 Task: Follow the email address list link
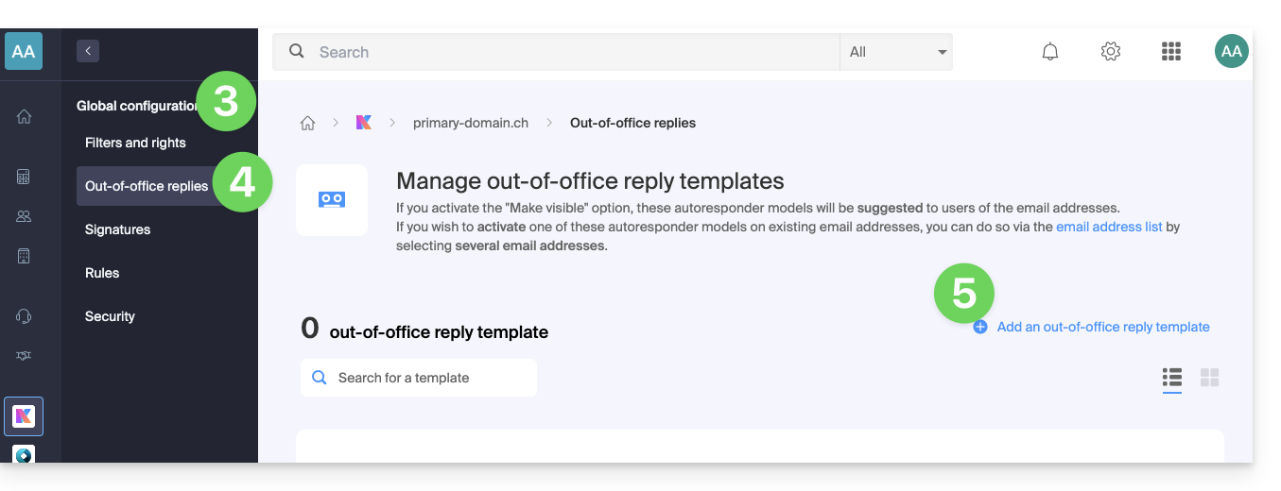tap(1109, 227)
